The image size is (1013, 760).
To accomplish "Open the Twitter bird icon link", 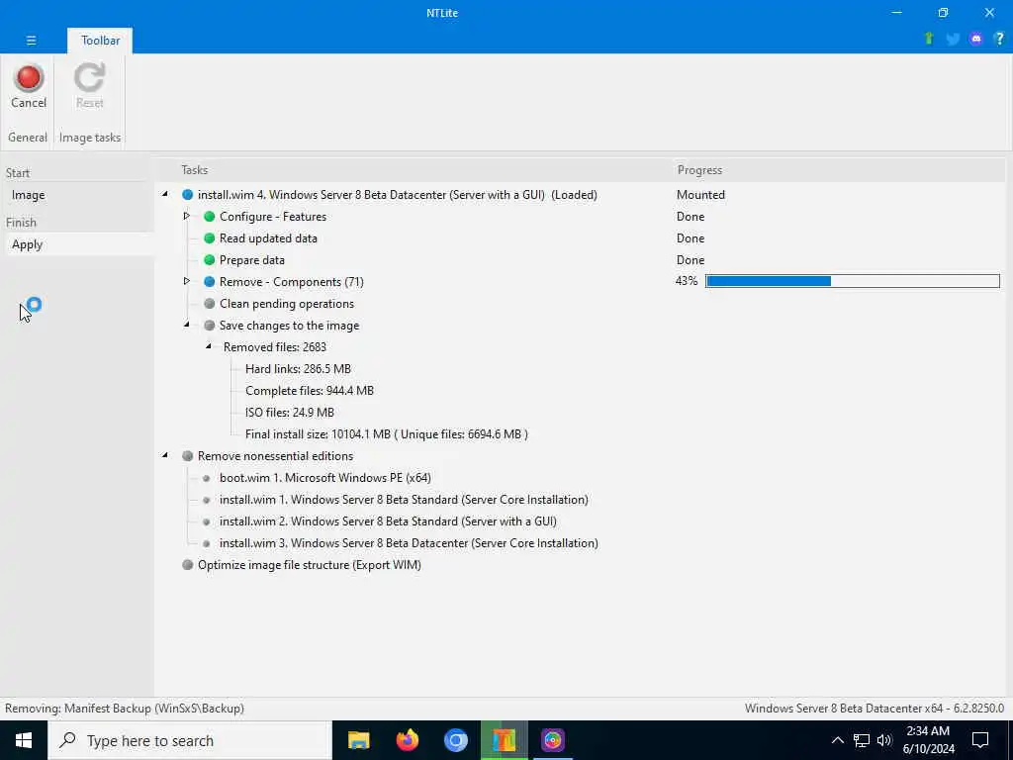I will pyautogui.click(x=953, y=39).
